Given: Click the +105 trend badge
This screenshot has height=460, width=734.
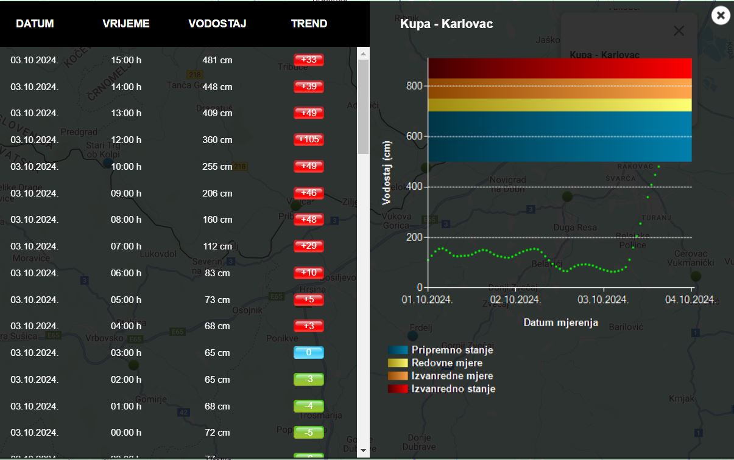Looking at the screenshot, I should point(309,139).
